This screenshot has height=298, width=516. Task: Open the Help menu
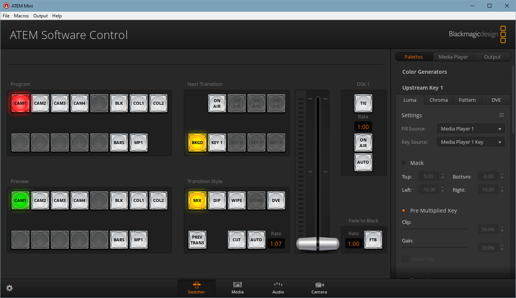(57, 16)
